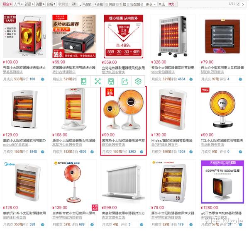Open the TCL ¥99.00 heater product thumbnail

coord(222,108)
